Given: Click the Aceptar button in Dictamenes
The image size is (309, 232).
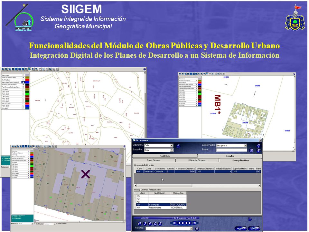Looking at the screenshot, I should (x=241, y=228).
